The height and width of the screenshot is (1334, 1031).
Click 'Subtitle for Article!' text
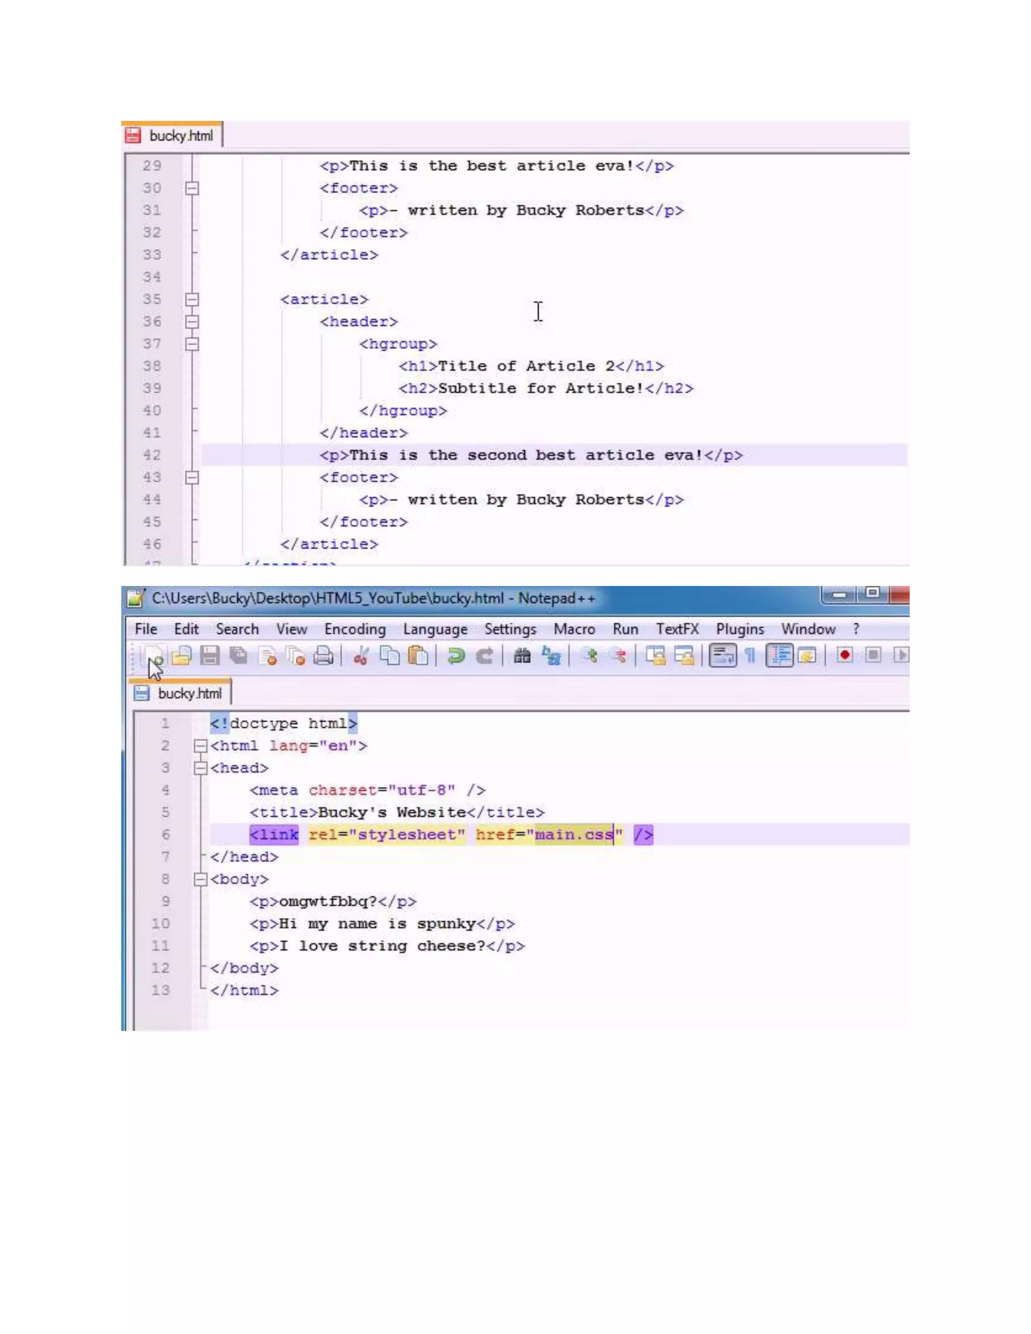[x=541, y=389]
